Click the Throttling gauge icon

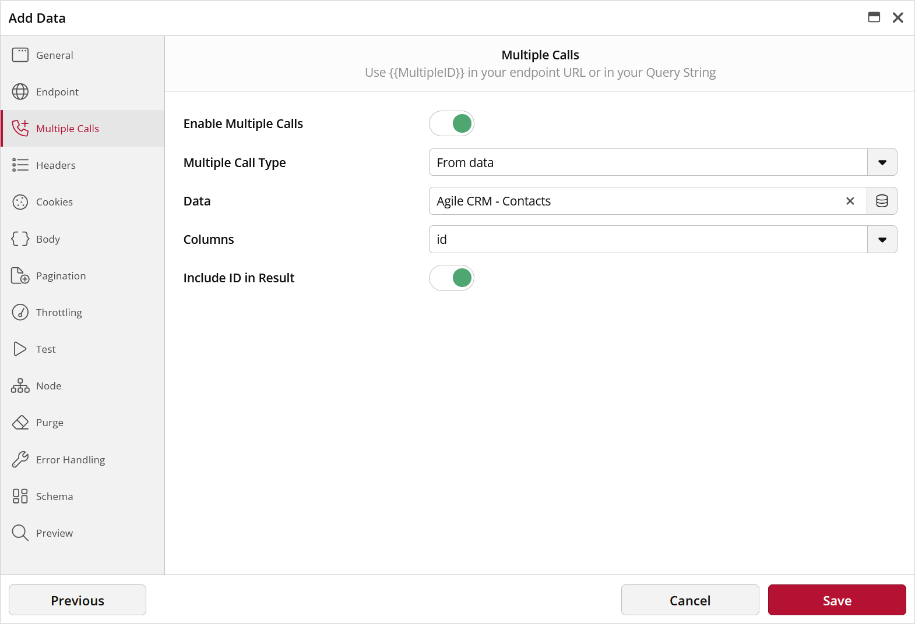coord(20,312)
